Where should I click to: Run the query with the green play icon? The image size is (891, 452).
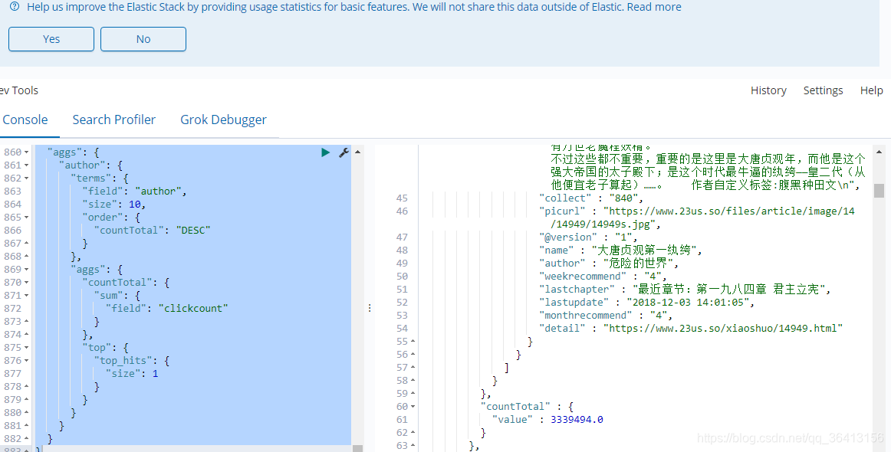pos(326,152)
